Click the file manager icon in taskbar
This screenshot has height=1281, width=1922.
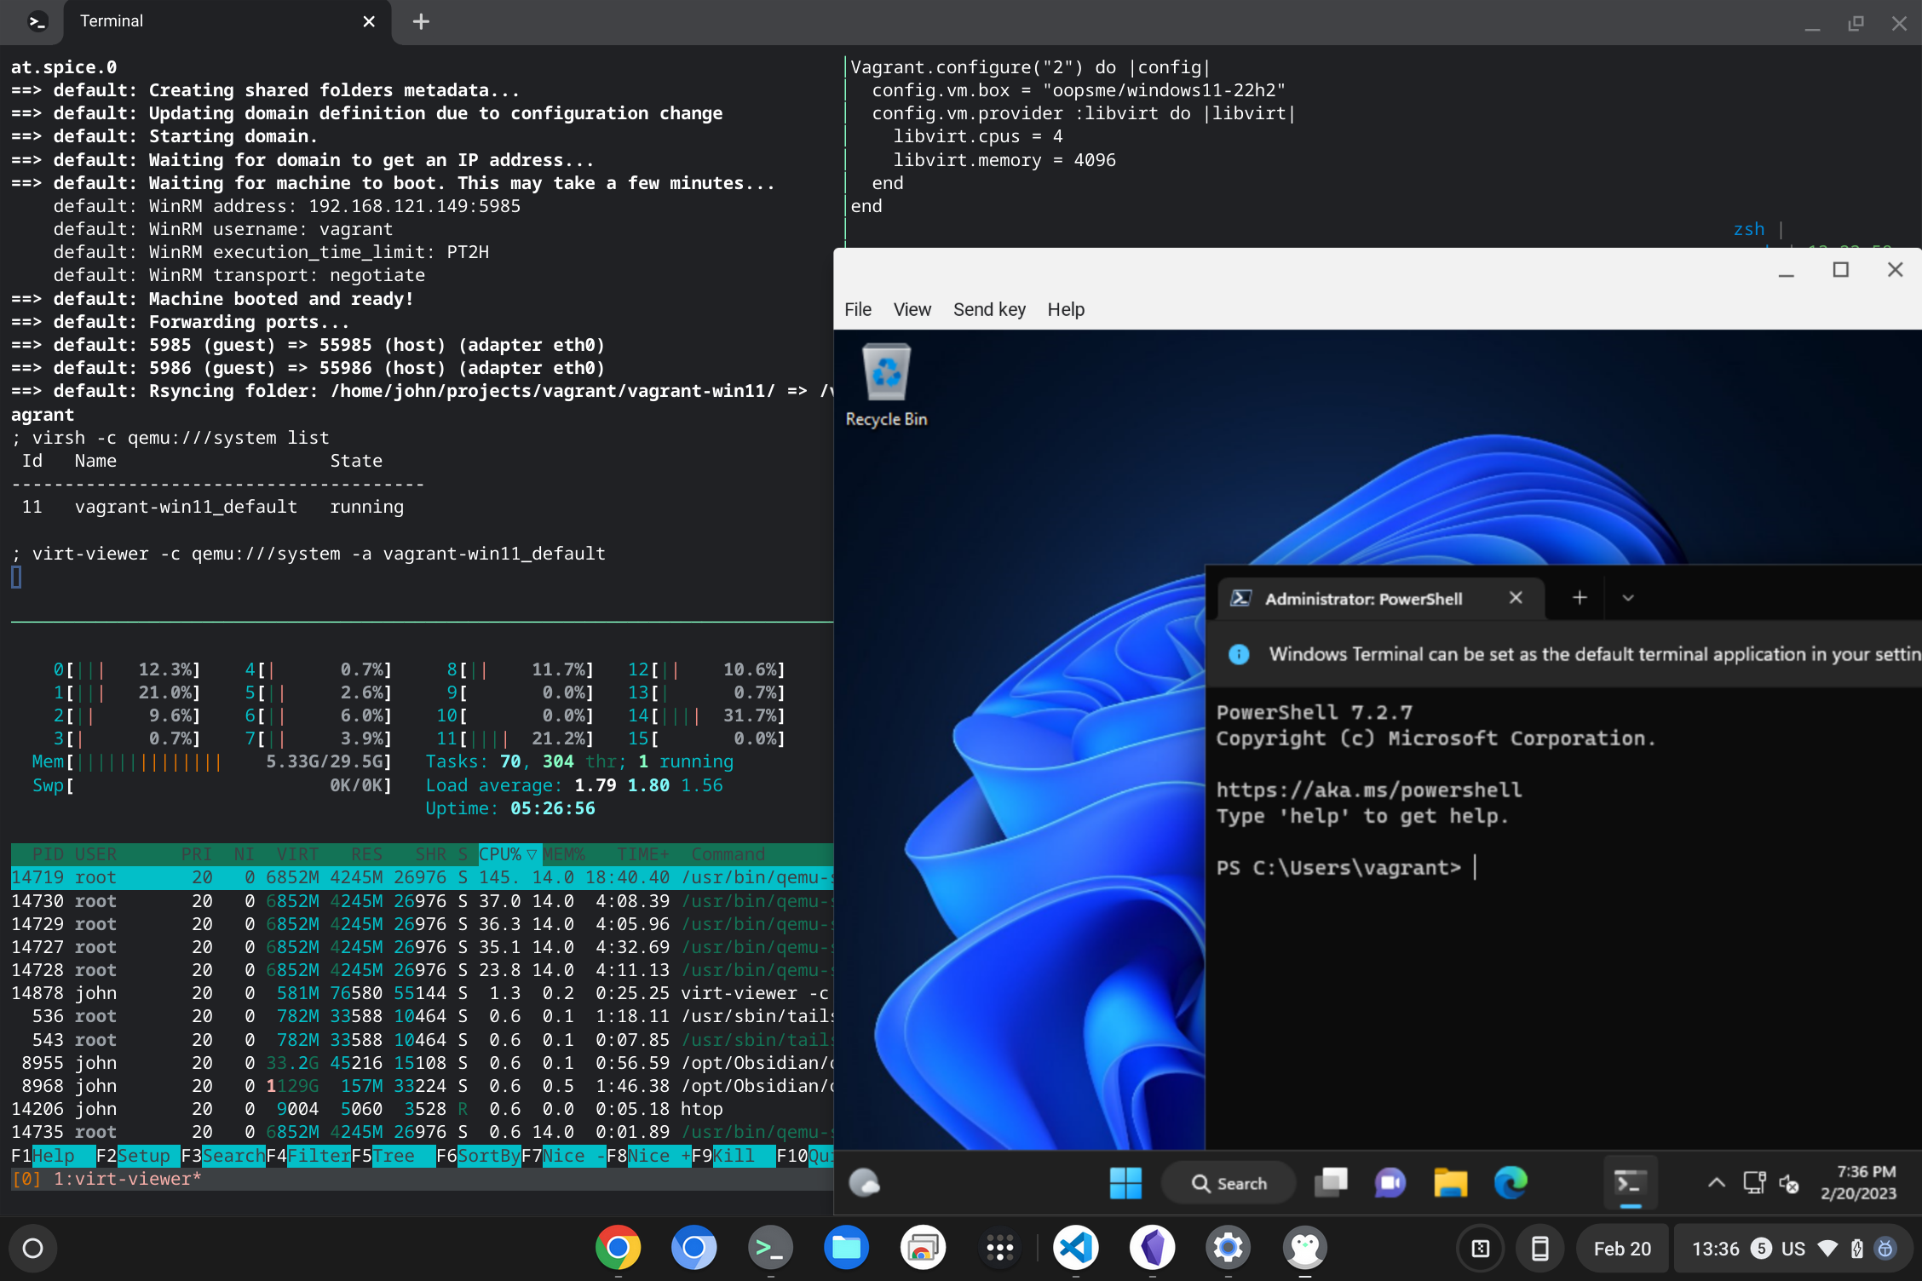click(1448, 1184)
